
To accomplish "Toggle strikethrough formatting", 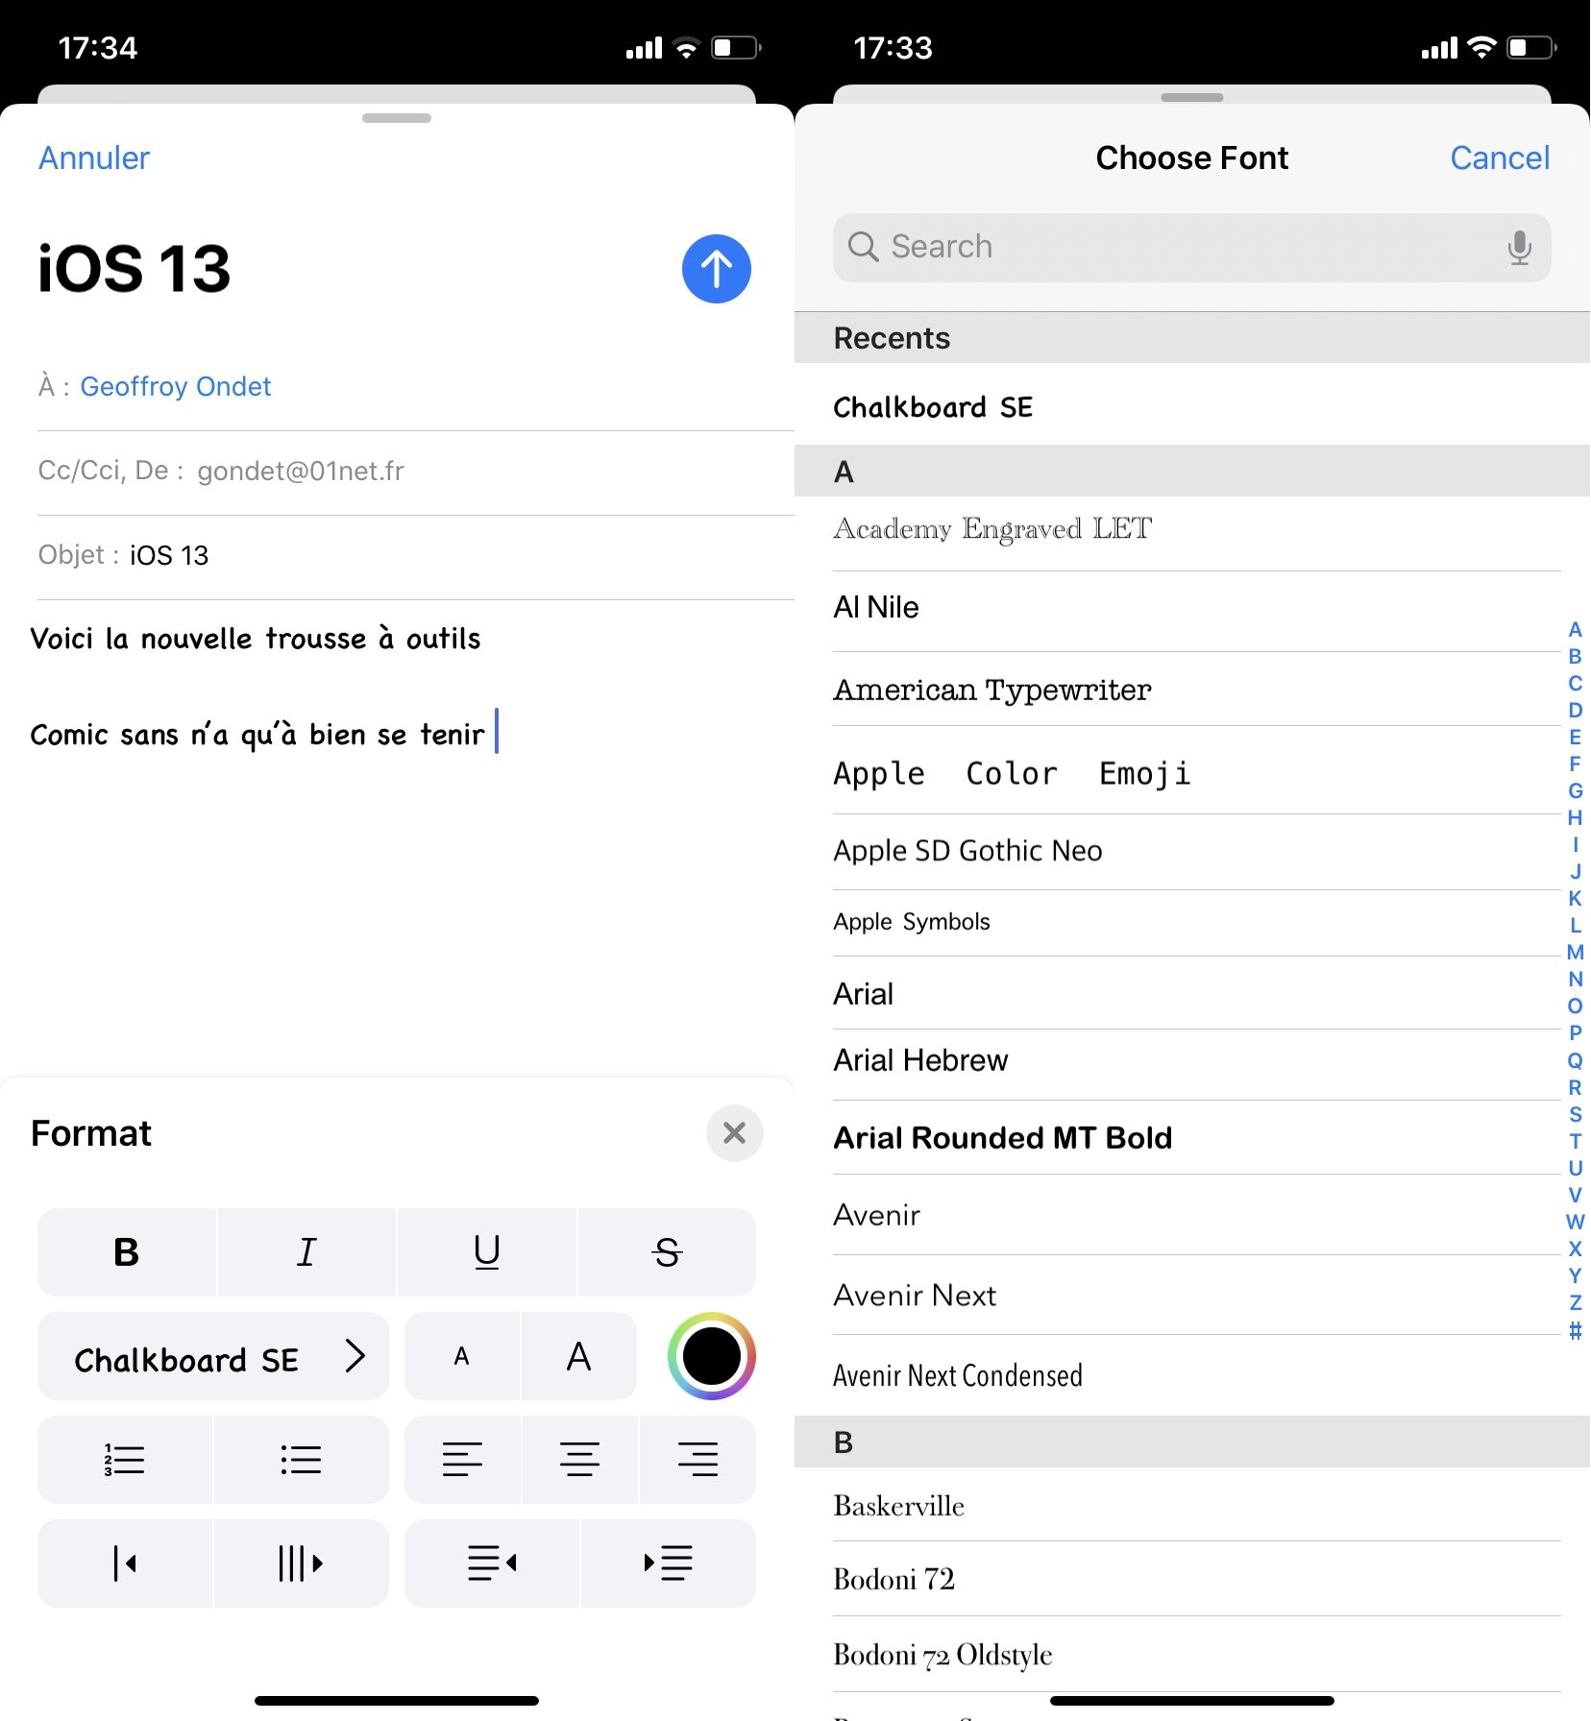I will [x=667, y=1252].
